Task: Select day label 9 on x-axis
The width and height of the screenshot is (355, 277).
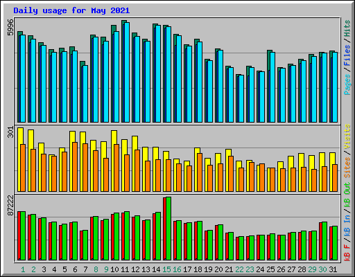Action: (x=106, y=269)
